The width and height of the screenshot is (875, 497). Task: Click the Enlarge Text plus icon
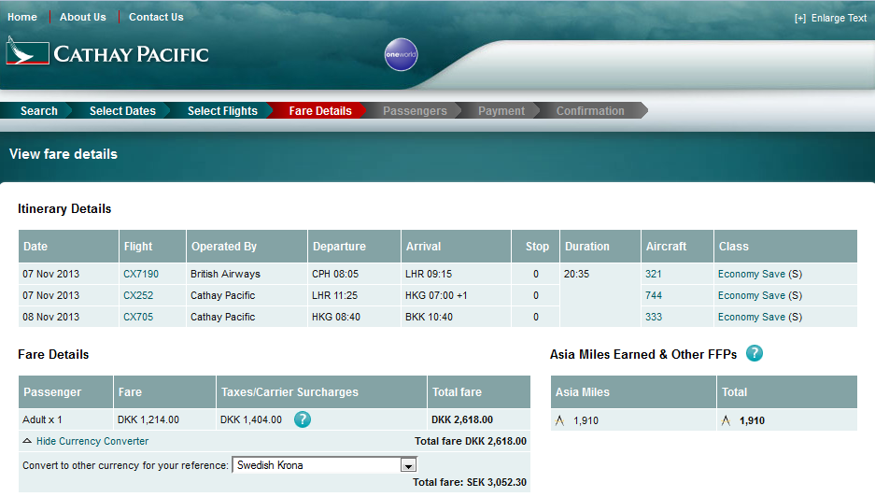[800, 18]
